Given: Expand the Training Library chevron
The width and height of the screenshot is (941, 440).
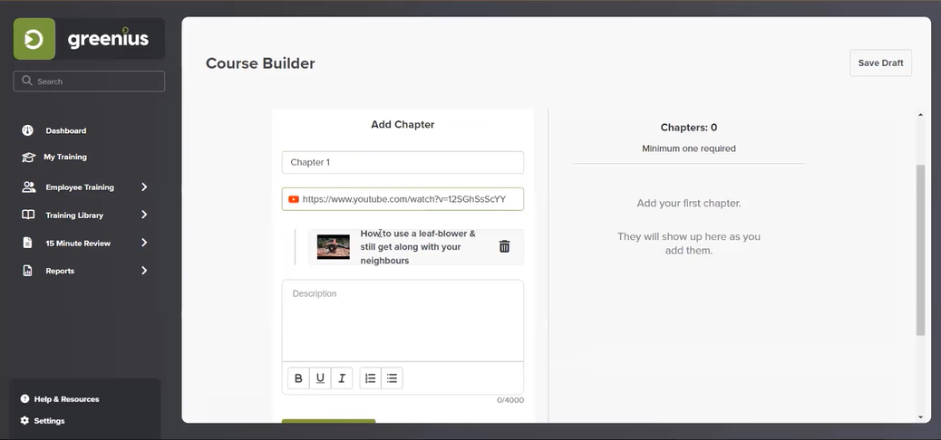Looking at the screenshot, I should (x=144, y=215).
